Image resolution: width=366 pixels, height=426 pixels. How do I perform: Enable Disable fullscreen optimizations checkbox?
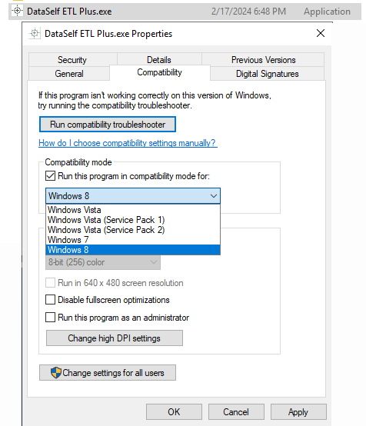click(x=50, y=300)
